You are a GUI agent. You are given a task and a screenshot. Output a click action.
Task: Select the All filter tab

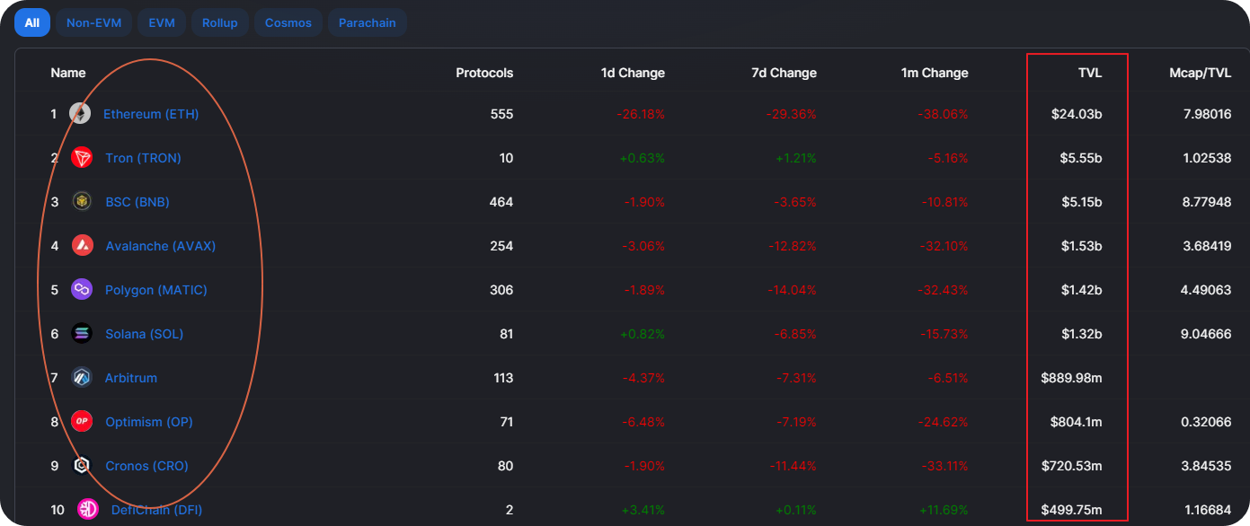tap(31, 22)
